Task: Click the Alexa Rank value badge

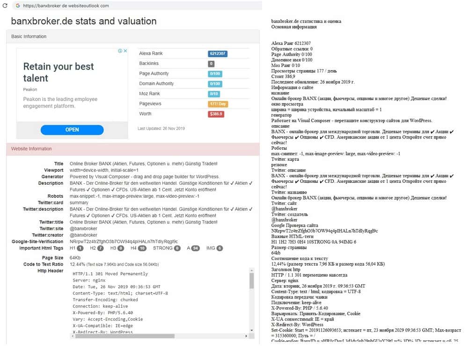Action: tap(218, 54)
